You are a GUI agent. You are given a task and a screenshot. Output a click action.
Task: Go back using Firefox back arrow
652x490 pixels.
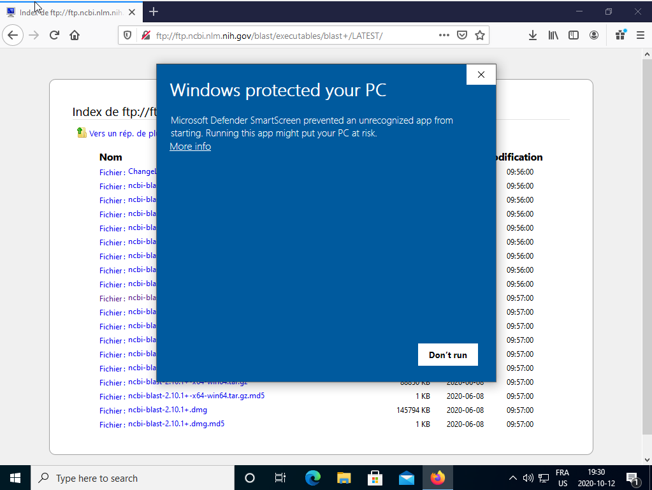13,35
